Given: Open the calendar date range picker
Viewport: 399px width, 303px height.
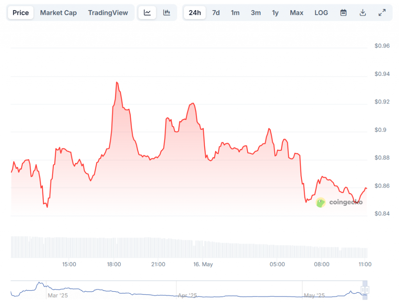Looking at the screenshot, I should tap(343, 13).
